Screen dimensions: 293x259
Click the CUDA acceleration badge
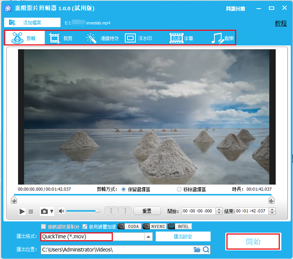tap(129, 226)
